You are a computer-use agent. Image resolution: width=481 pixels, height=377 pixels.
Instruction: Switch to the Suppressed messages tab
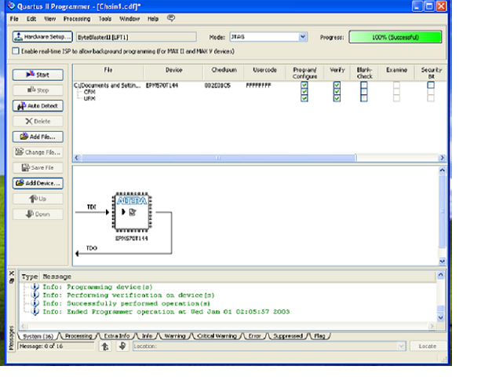pos(288,336)
